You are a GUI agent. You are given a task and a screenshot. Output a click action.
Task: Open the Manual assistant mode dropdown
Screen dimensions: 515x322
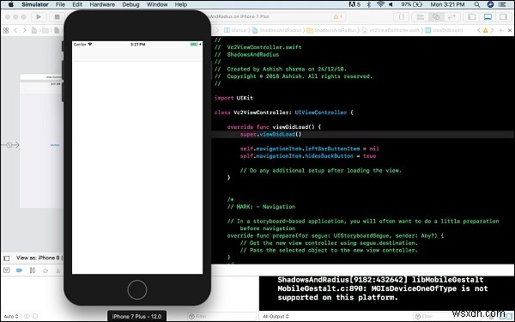click(x=235, y=30)
